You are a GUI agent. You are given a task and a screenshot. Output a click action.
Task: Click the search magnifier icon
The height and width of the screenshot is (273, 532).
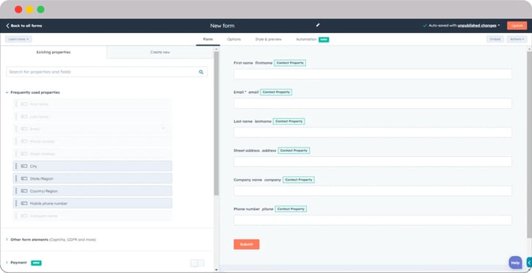point(201,72)
